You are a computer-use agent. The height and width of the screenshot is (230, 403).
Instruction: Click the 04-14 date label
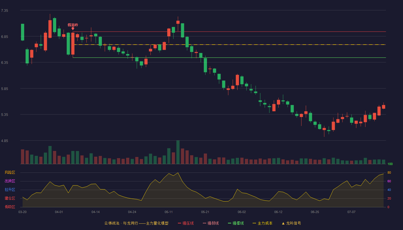pos(96,212)
